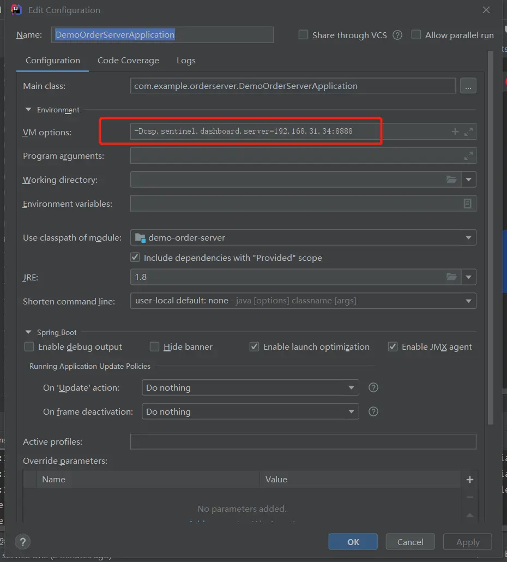
Task: Click the Active profiles input field
Action: (x=303, y=441)
